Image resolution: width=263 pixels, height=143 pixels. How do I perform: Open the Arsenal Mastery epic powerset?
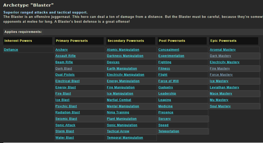point(223,50)
